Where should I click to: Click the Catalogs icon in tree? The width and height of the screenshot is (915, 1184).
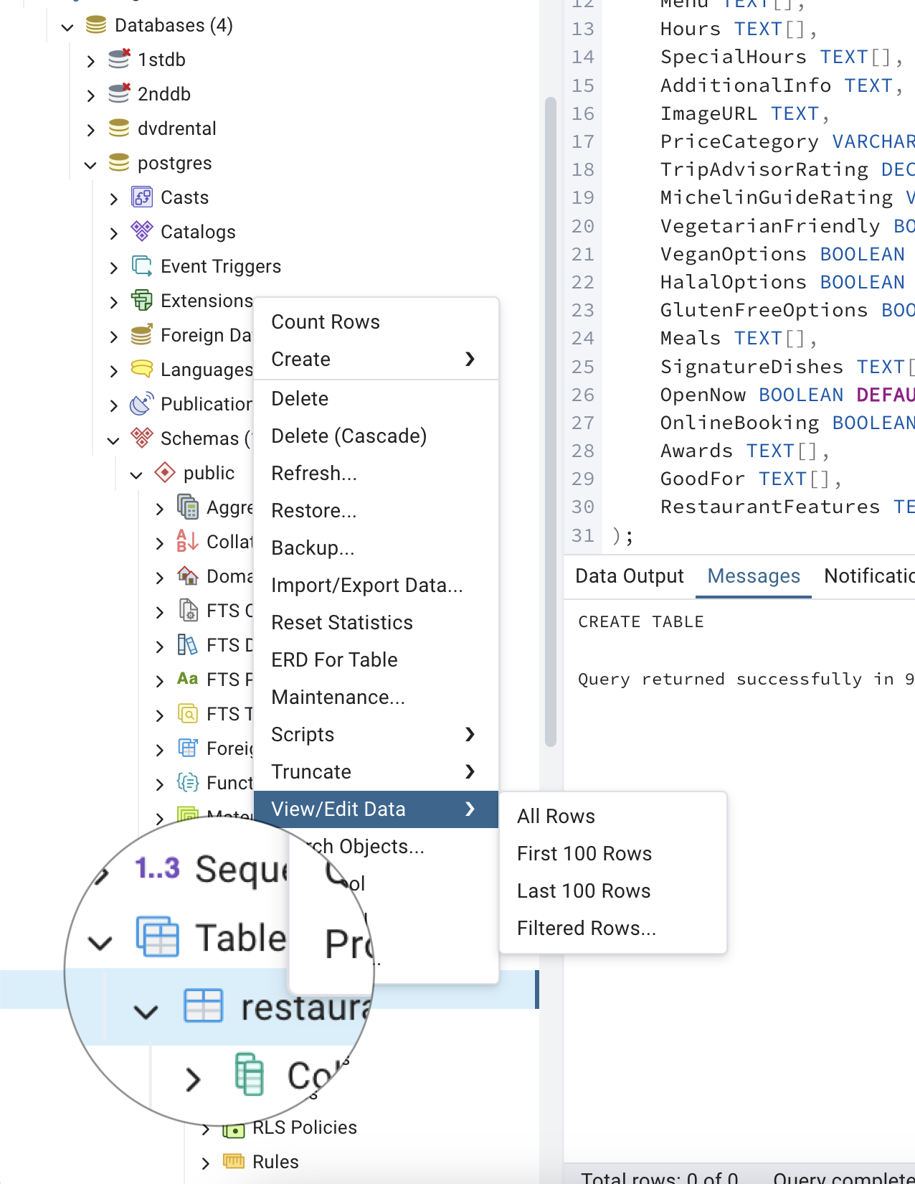pyautogui.click(x=142, y=232)
